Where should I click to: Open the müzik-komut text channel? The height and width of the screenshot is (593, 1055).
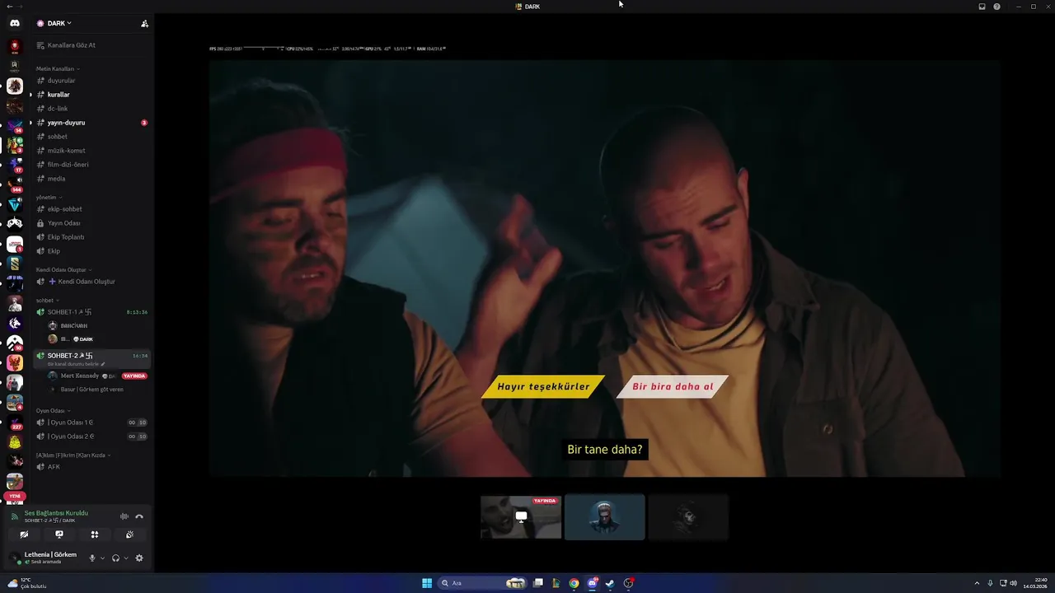92,151
